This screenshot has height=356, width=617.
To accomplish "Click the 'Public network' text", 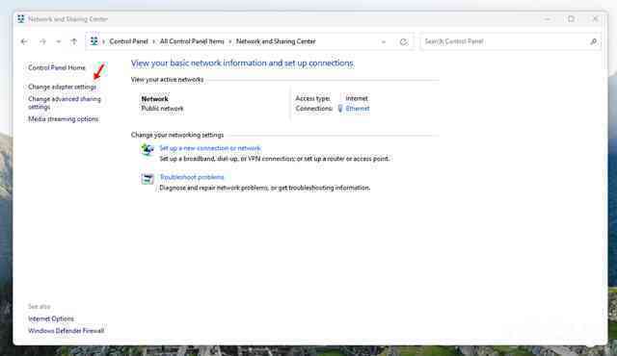I will point(162,109).
